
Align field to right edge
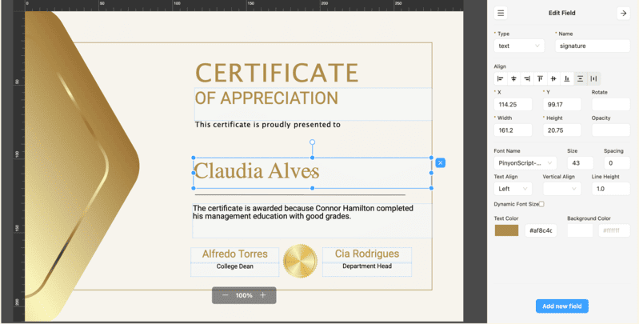click(527, 79)
